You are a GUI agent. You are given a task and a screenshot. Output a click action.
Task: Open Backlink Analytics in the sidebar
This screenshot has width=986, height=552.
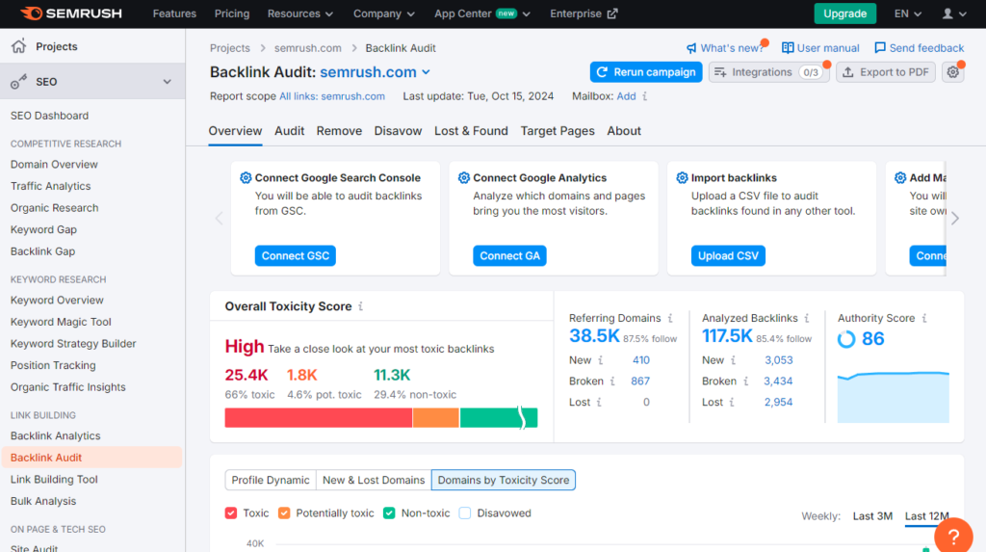(x=55, y=435)
